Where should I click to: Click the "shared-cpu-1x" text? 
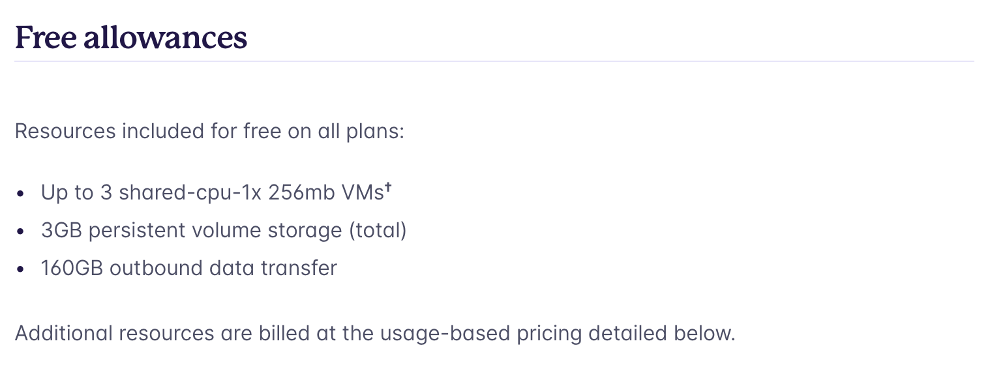(x=190, y=193)
